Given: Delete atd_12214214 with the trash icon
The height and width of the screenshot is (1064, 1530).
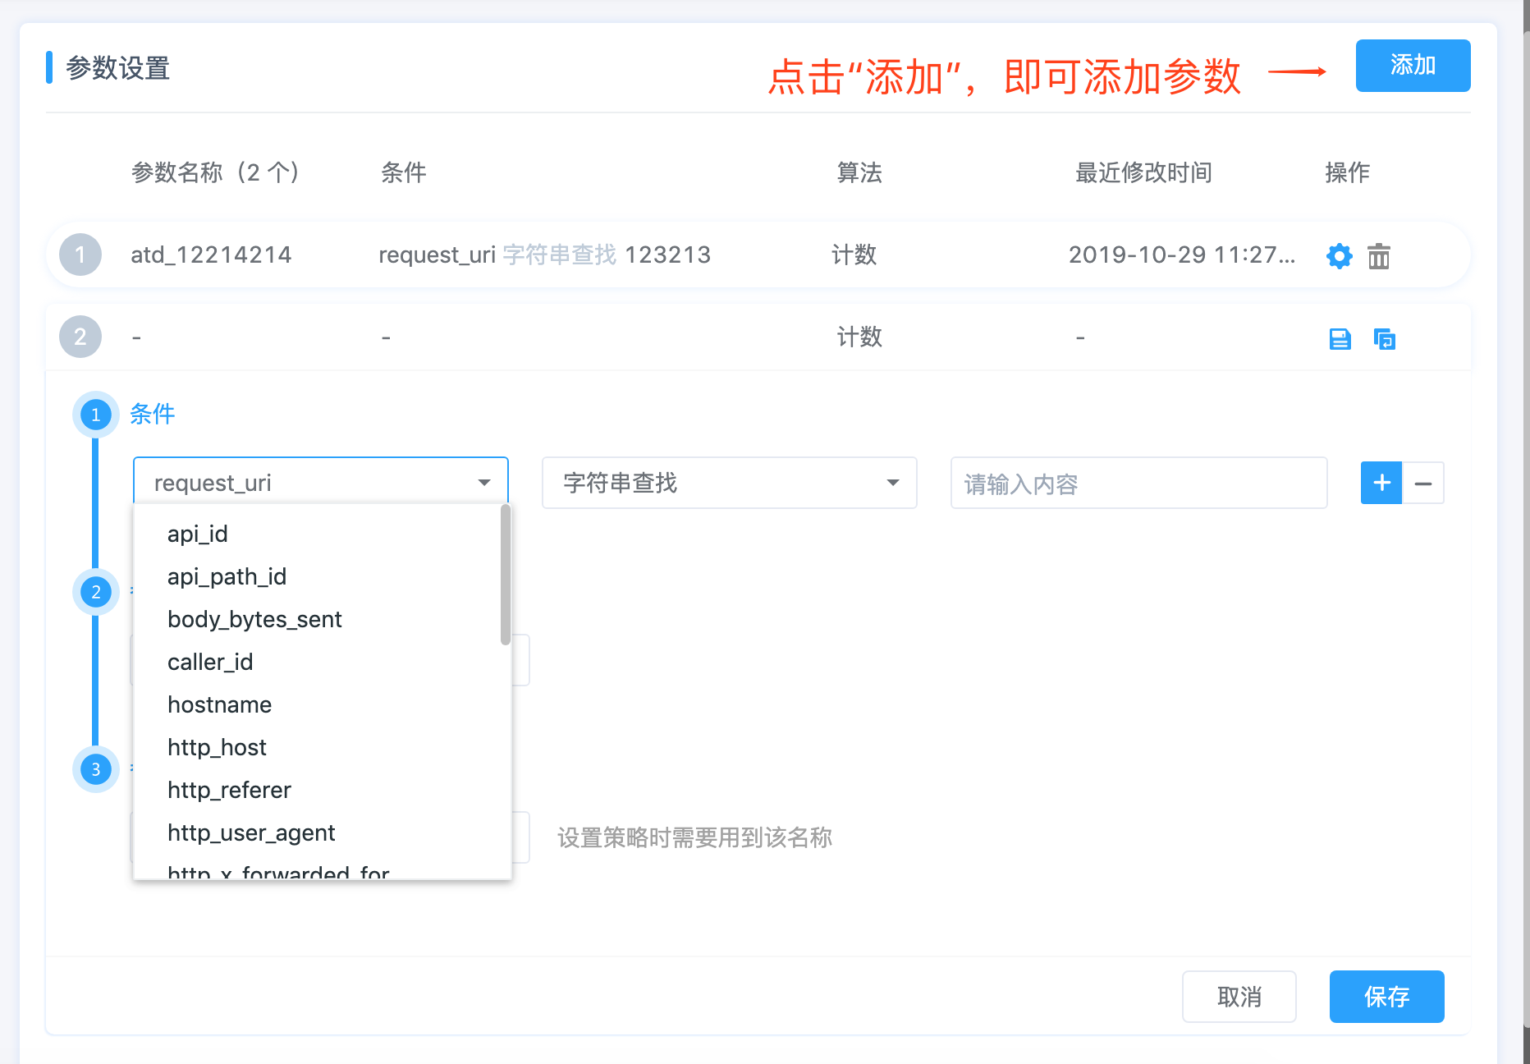Looking at the screenshot, I should 1379,256.
